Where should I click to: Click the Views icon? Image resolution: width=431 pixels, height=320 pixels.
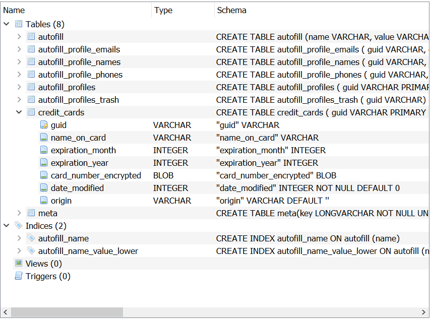(x=19, y=264)
